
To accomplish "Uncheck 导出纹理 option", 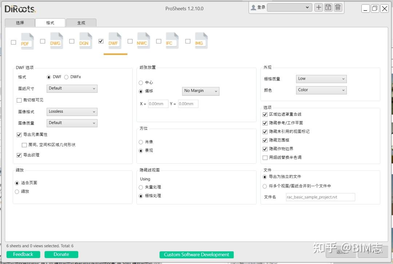I will click(x=19, y=155).
